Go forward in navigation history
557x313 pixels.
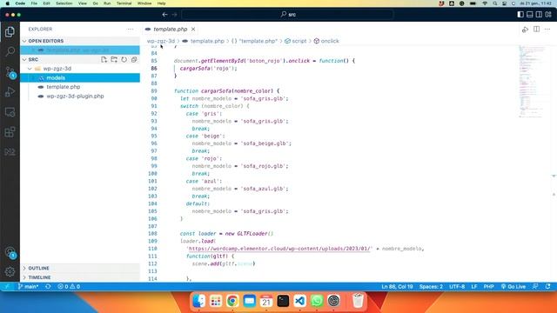[174, 15]
